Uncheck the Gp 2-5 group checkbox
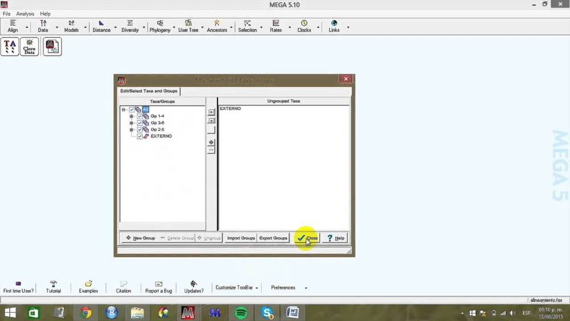The width and height of the screenshot is (570, 321). click(140, 129)
